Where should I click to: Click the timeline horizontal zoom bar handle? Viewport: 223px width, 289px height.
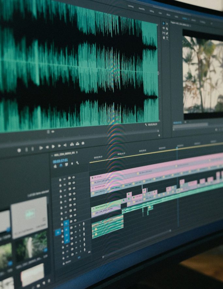tap(103, 257)
